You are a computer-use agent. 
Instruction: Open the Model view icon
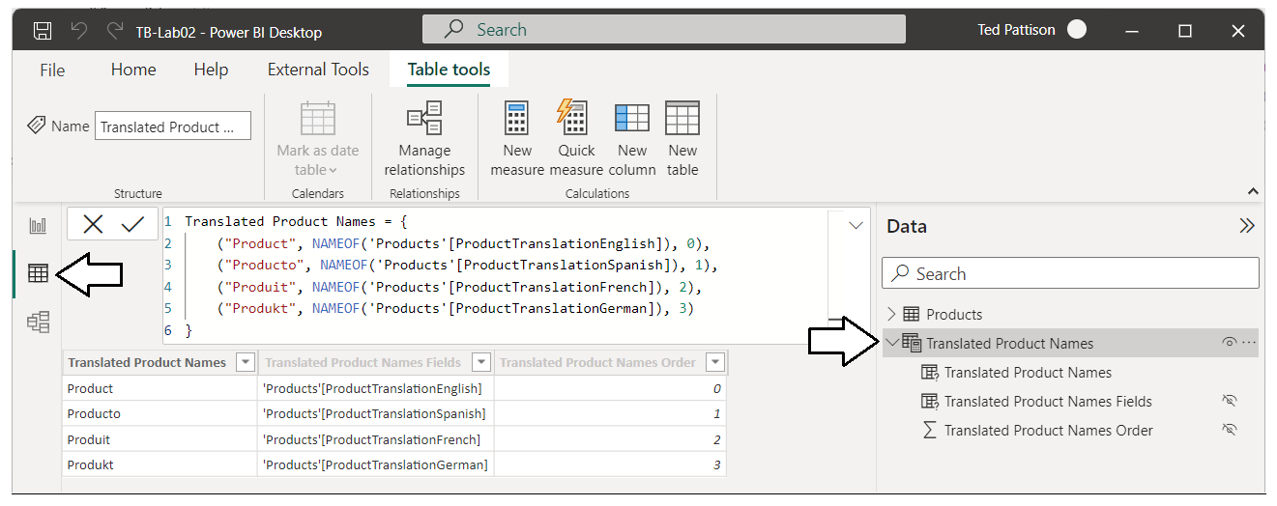pos(38,323)
